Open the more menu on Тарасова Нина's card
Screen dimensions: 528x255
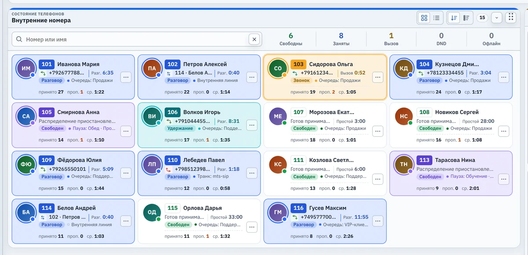point(503,179)
